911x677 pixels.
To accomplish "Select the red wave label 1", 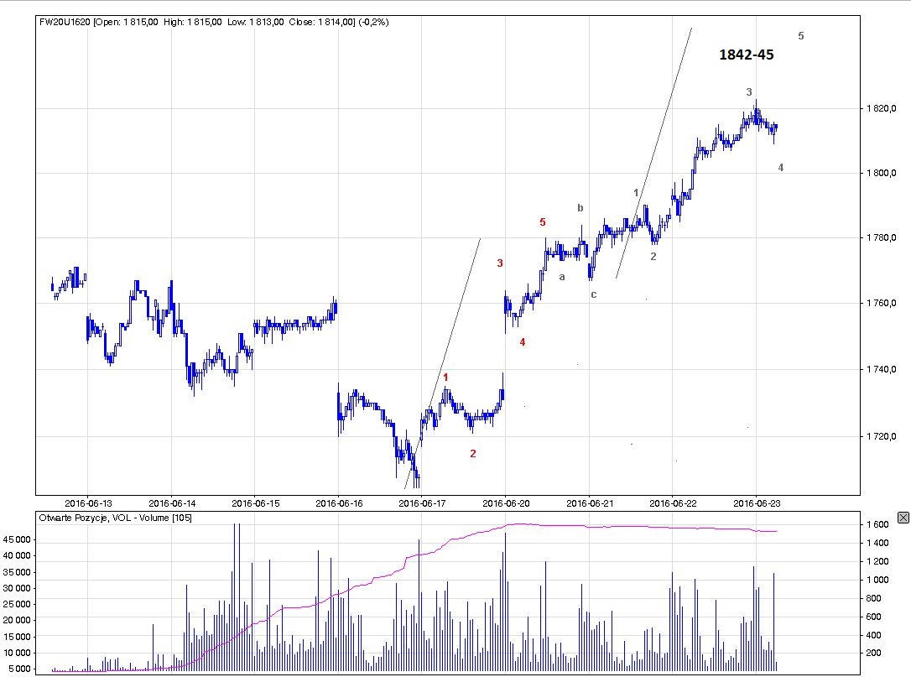I will pyautogui.click(x=445, y=378).
